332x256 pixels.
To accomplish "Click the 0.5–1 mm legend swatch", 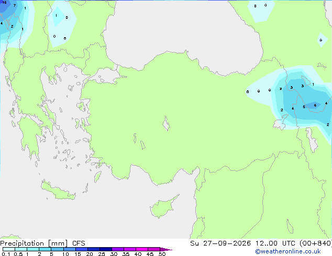I will [21, 249].
